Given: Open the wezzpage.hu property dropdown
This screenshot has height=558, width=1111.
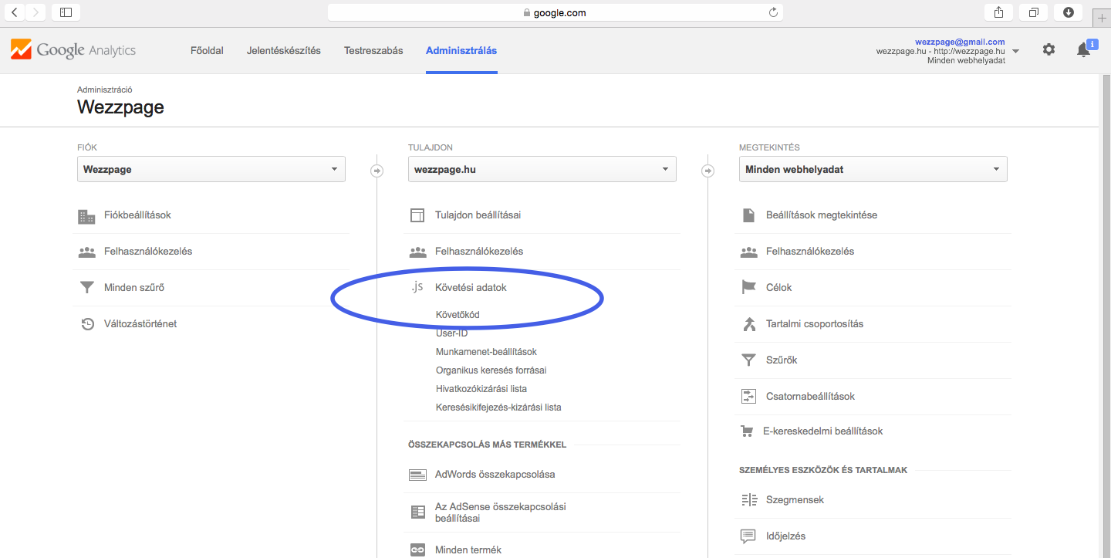Looking at the screenshot, I should tap(542, 169).
